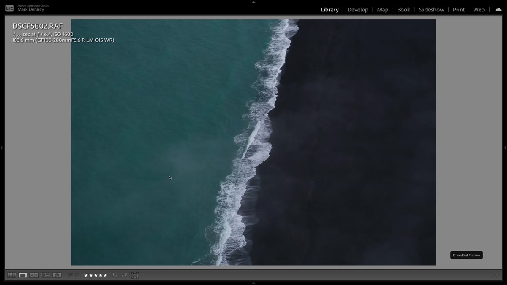Open Compare view (X|Y)
This screenshot has height=285, width=507.
pyautogui.click(x=34, y=275)
